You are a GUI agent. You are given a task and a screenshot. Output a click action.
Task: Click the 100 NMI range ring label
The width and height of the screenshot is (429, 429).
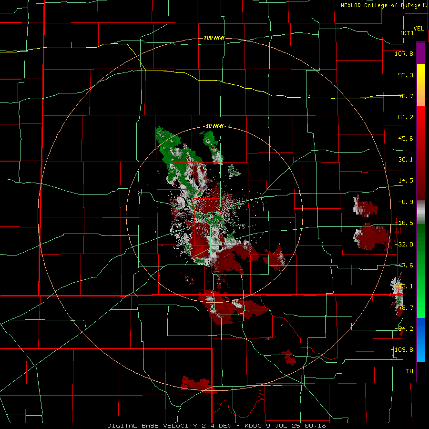[214, 38]
